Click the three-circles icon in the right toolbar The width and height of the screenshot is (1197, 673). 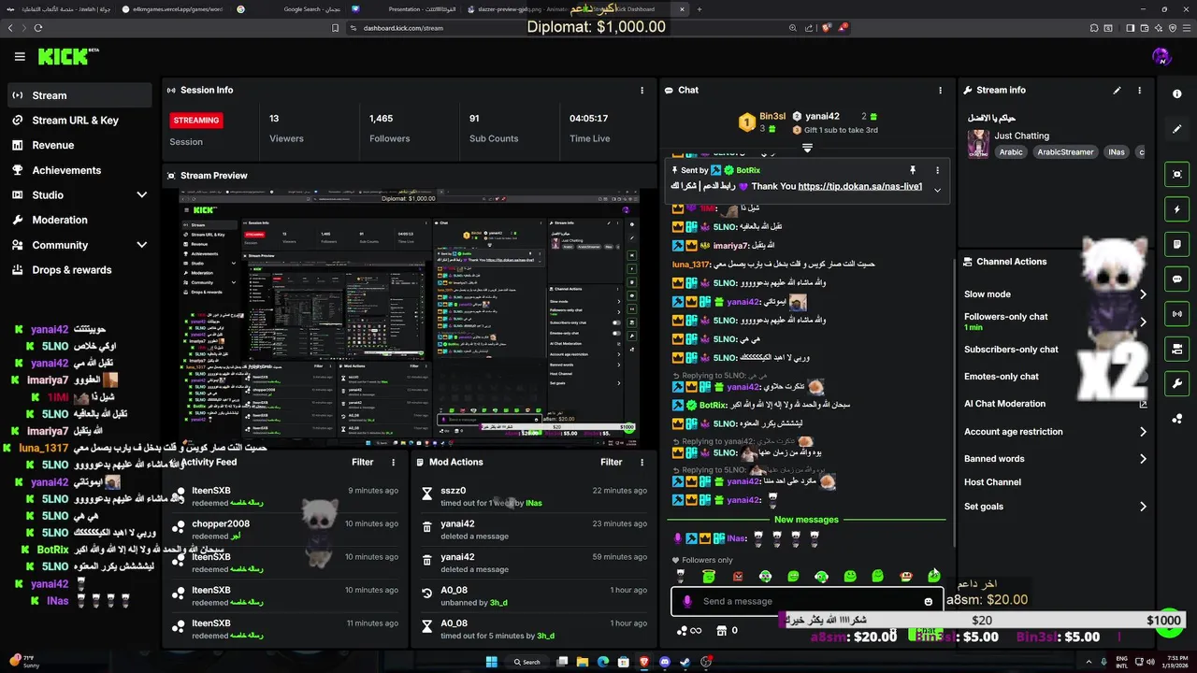1177,419
